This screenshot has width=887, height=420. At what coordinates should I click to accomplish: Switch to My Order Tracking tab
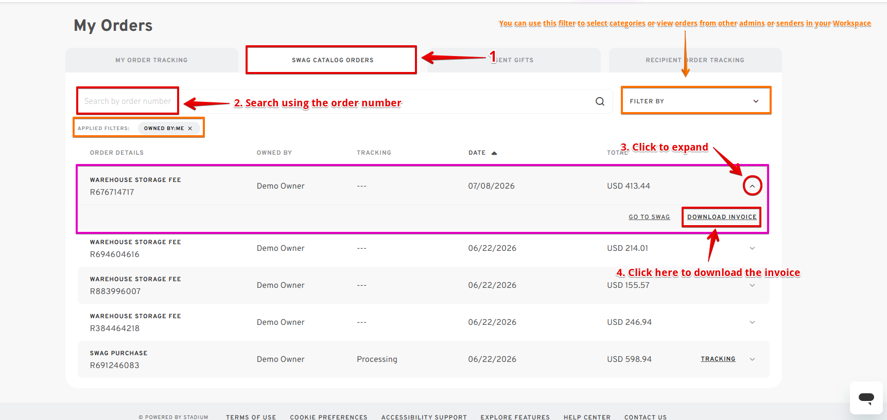click(x=151, y=60)
